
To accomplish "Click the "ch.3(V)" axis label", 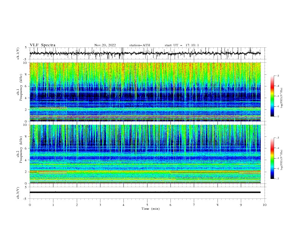I will pos(18,193).
